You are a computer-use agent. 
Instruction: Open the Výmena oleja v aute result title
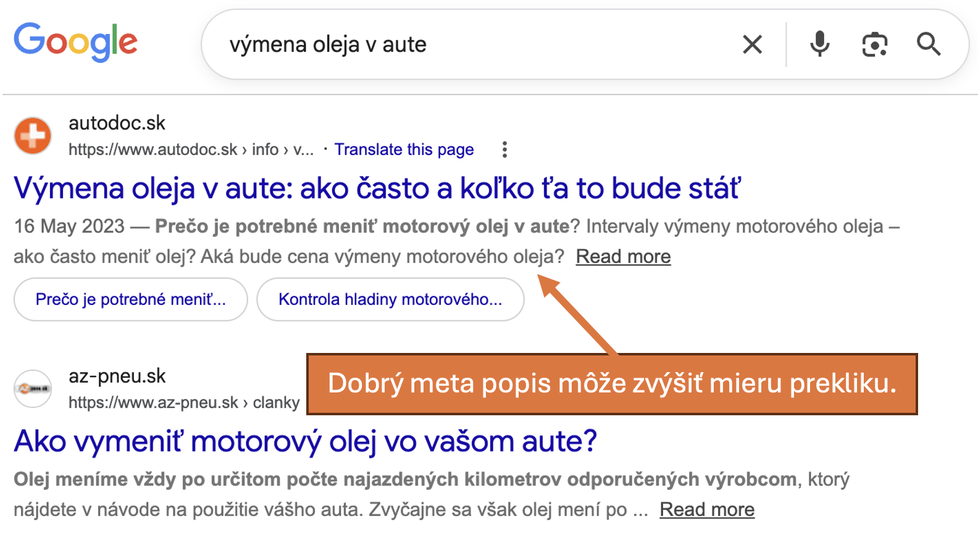(377, 188)
